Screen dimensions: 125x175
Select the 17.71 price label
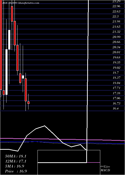tap(116, 88)
